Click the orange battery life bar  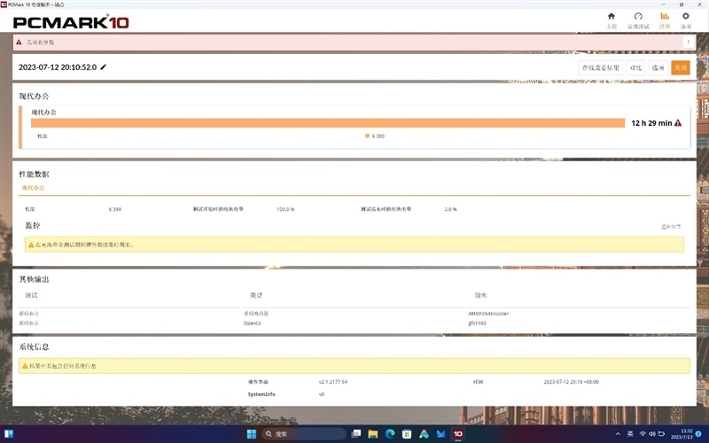pyautogui.click(x=328, y=123)
